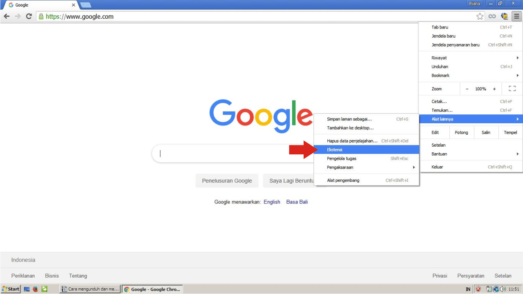This screenshot has height=294, width=523.
Task: Select Simpan laman sebagai... item
Action: coord(367,119)
